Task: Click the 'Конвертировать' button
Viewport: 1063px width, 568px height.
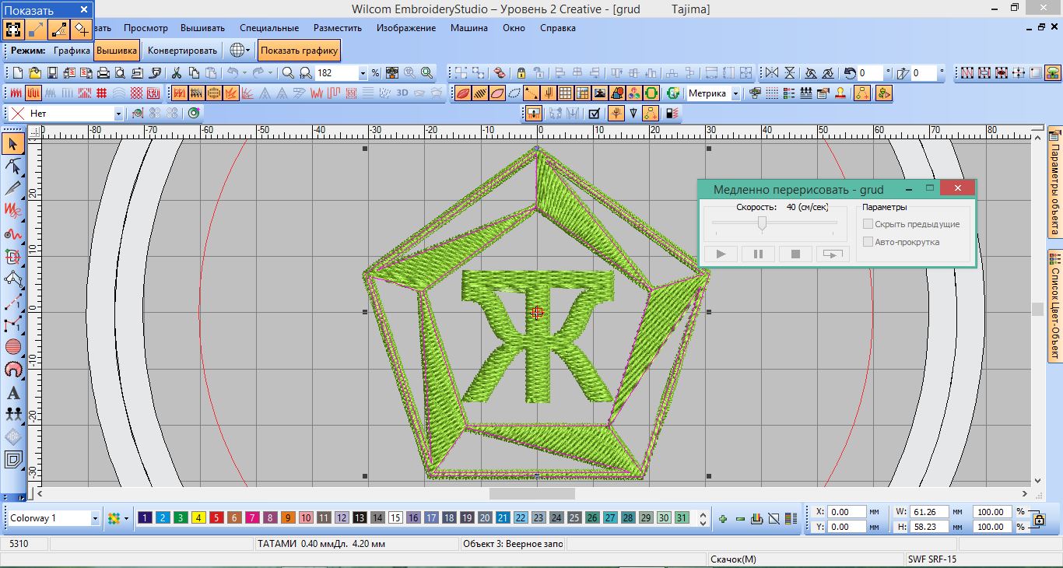Action: pyautogui.click(x=182, y=51)
